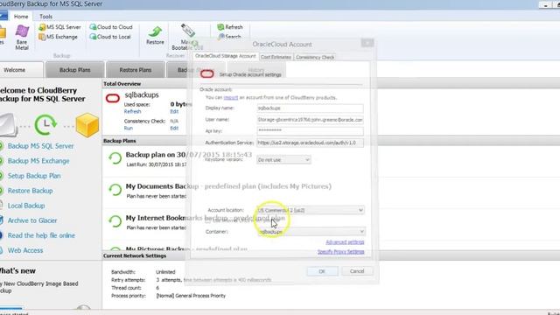The image size is (560, 315).
Task: Open MS SQL Server backup from ribbon
Action: click(x=59, y=27)
